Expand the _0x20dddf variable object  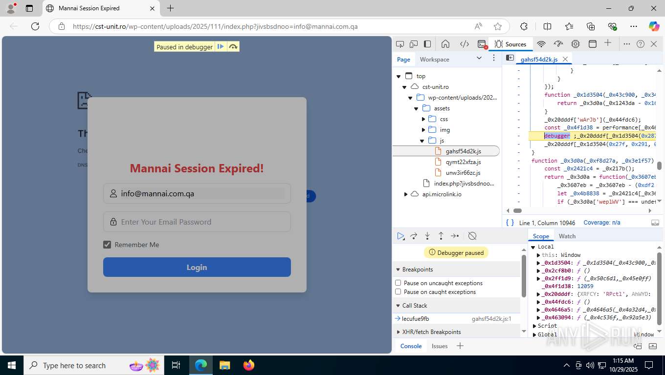539,294
